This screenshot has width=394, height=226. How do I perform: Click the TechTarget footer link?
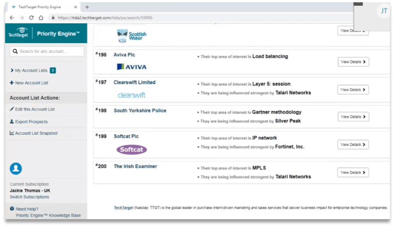[123, 208]
